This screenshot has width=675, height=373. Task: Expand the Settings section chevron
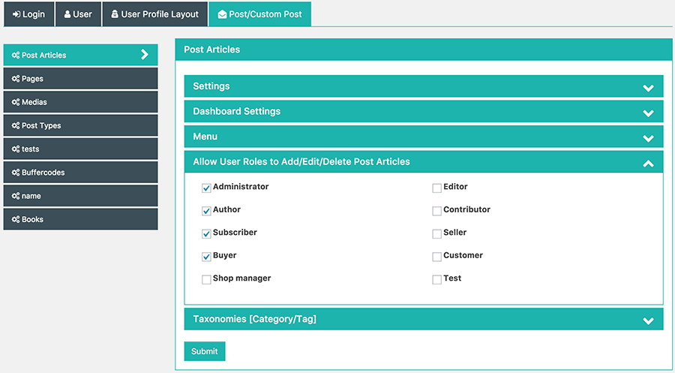coord(648,88)
